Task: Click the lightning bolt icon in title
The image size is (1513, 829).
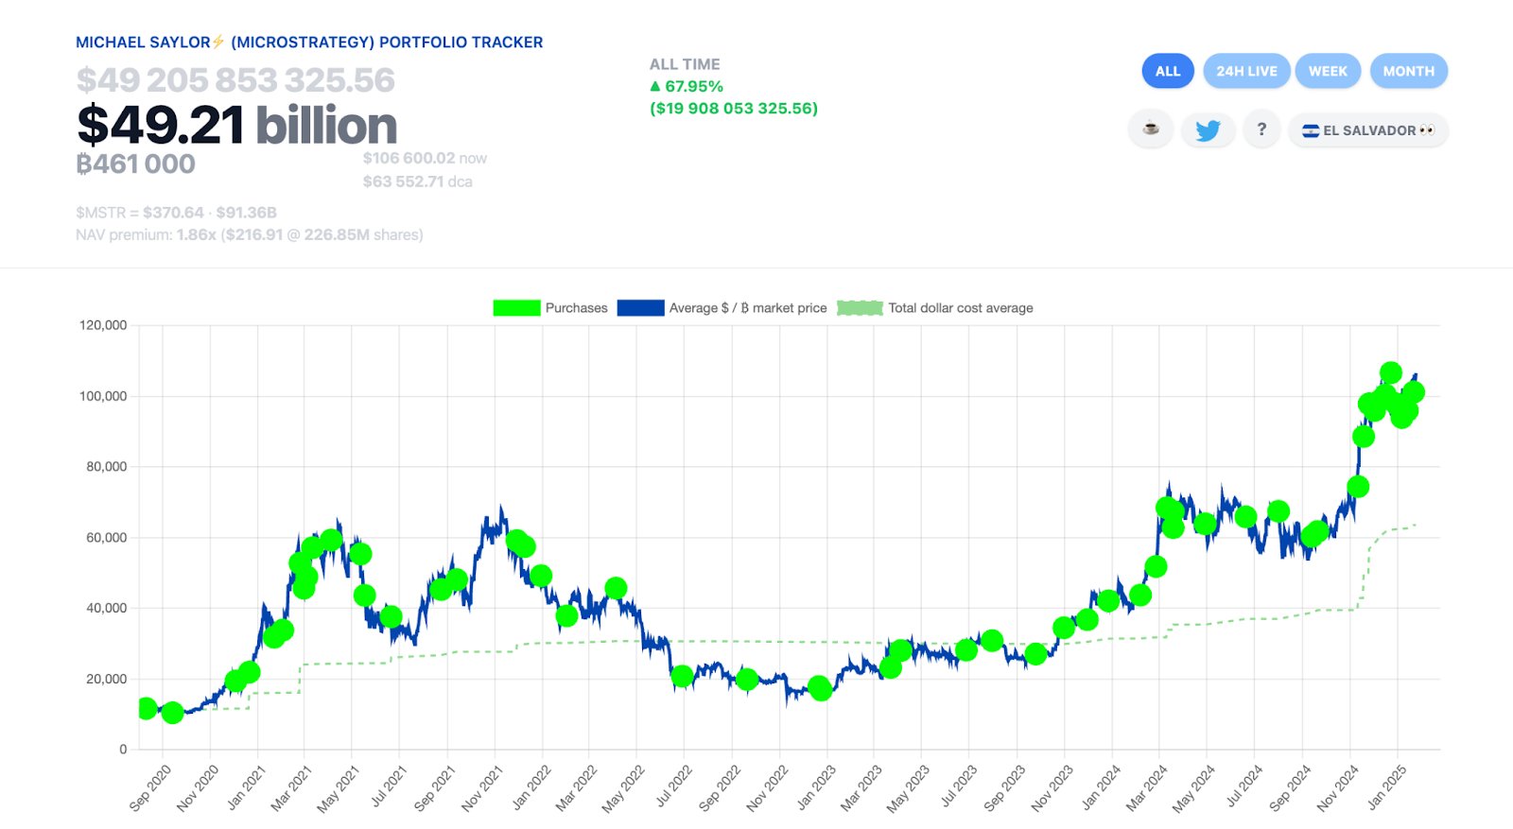Action: click(218, 42)
